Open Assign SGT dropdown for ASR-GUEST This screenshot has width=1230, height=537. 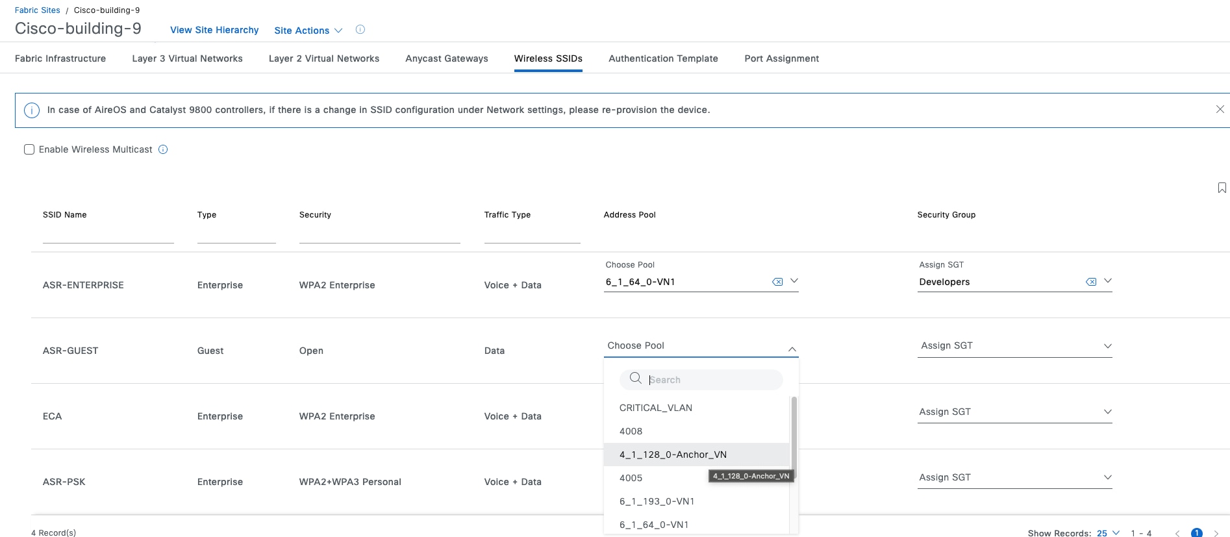click(1014, 345)
